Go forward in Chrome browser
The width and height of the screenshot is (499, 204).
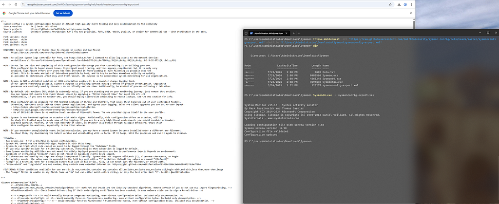tap(9, 4)
